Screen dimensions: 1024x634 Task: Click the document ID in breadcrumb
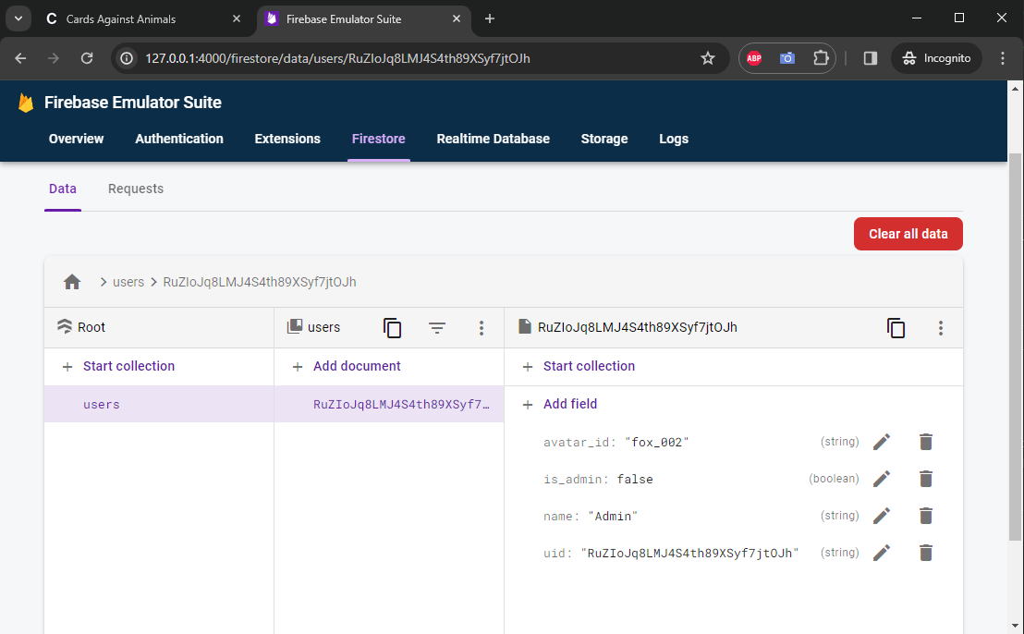[260, 282]
